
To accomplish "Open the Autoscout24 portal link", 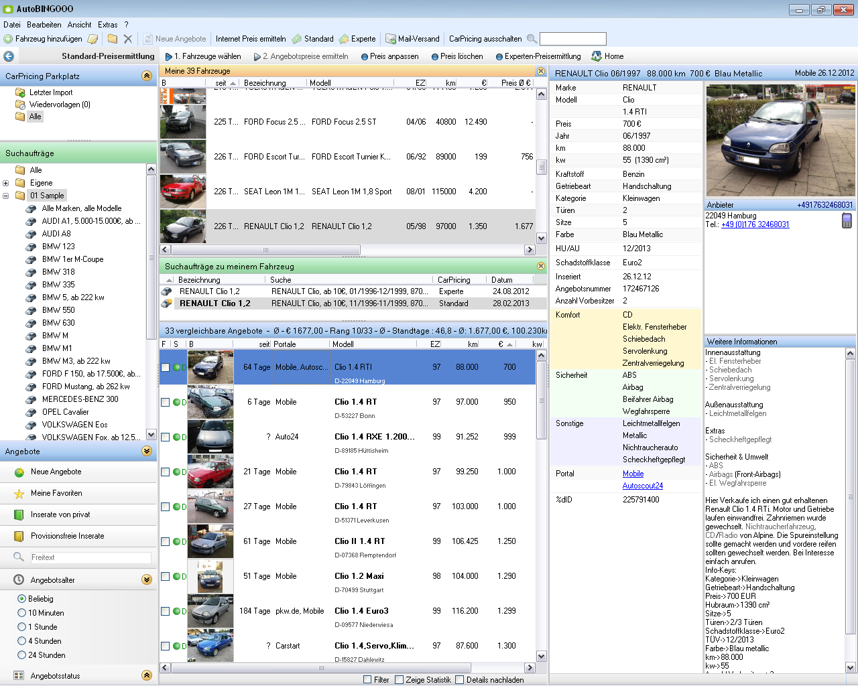I will click(x=643, y=486).
